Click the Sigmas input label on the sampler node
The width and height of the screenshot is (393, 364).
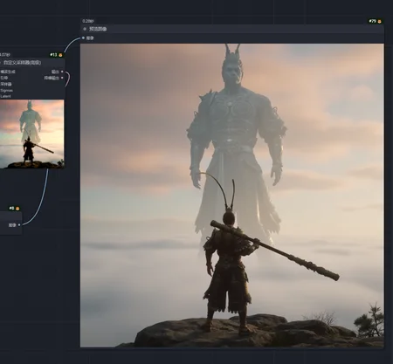[6, 91]
